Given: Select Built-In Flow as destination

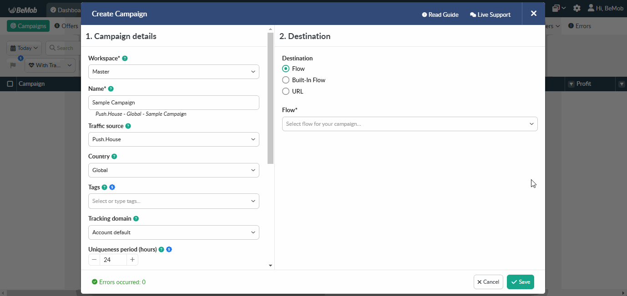Looking at the screenshot, I should click(286, 80).
